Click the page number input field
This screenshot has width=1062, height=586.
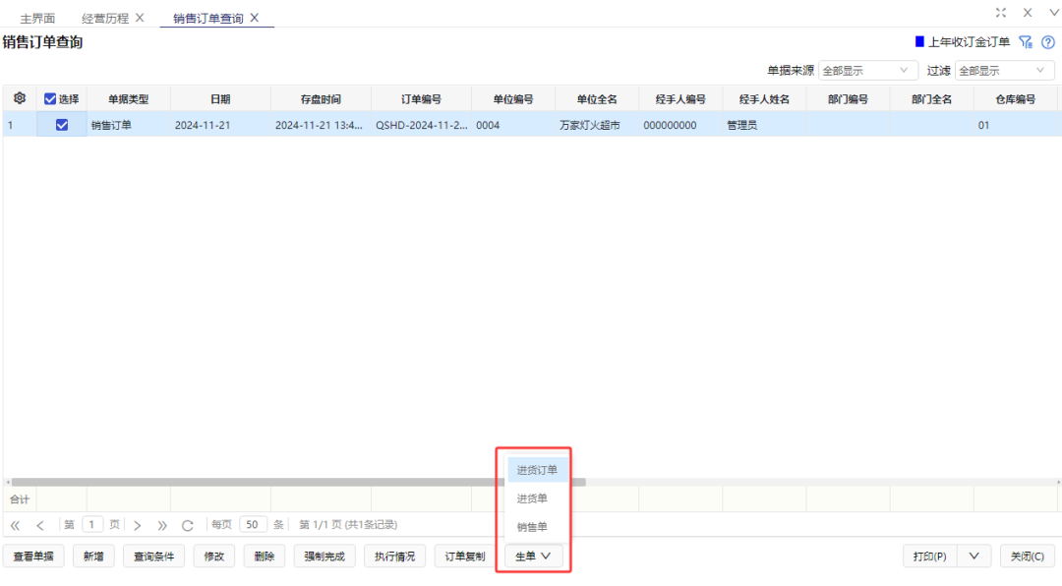point(92,524)
